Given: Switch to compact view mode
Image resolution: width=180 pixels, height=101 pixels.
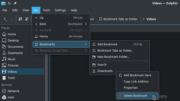Looking at the screenshot, I should click(x=27, y=19).
